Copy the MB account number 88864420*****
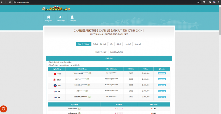The height and width of the screenshot is (114, 221). [90, 97]
